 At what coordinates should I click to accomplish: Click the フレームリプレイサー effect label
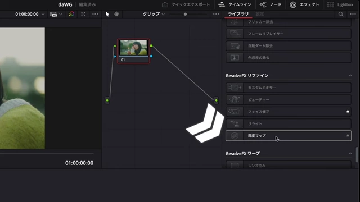pos(265,34)
